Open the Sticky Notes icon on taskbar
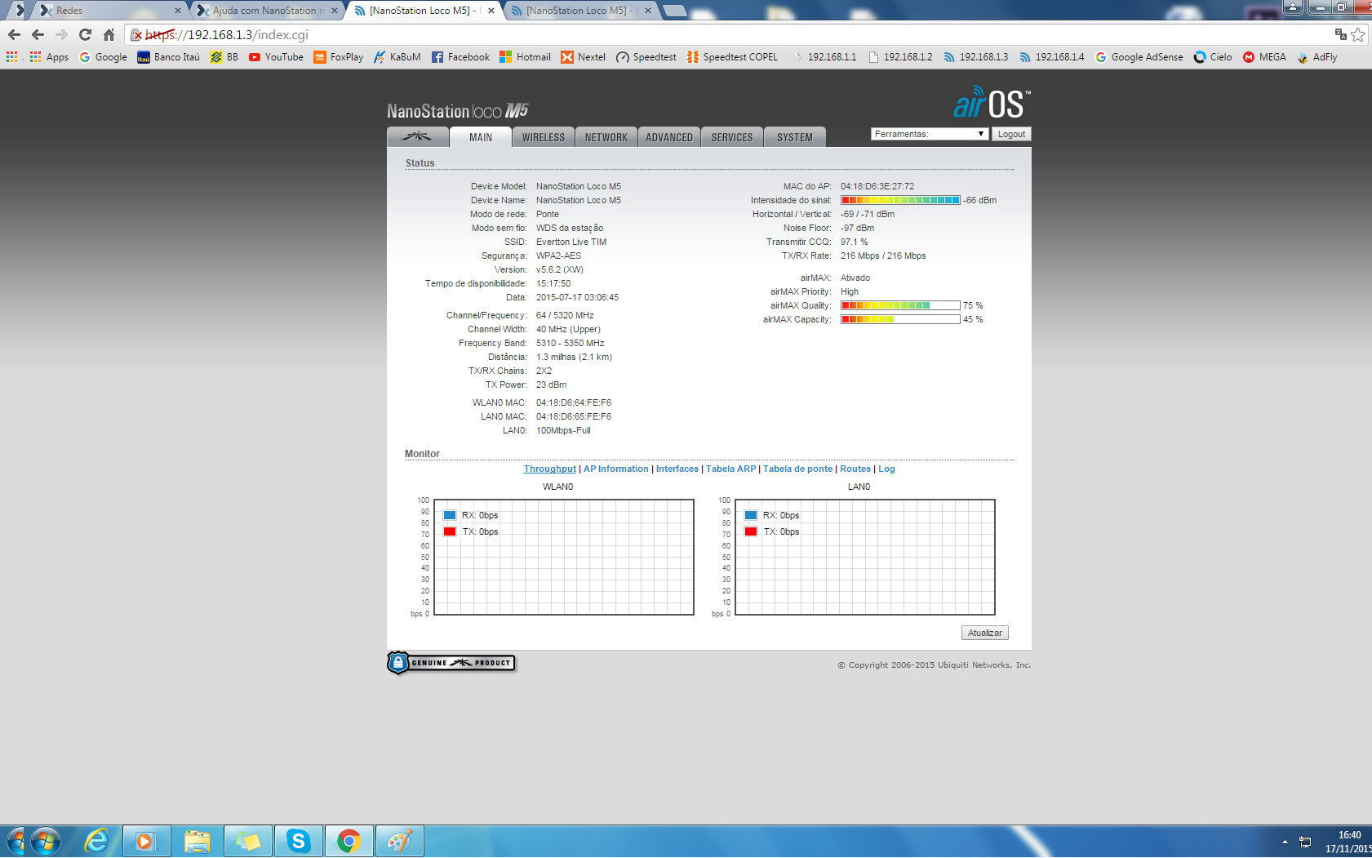 point(247,841)
